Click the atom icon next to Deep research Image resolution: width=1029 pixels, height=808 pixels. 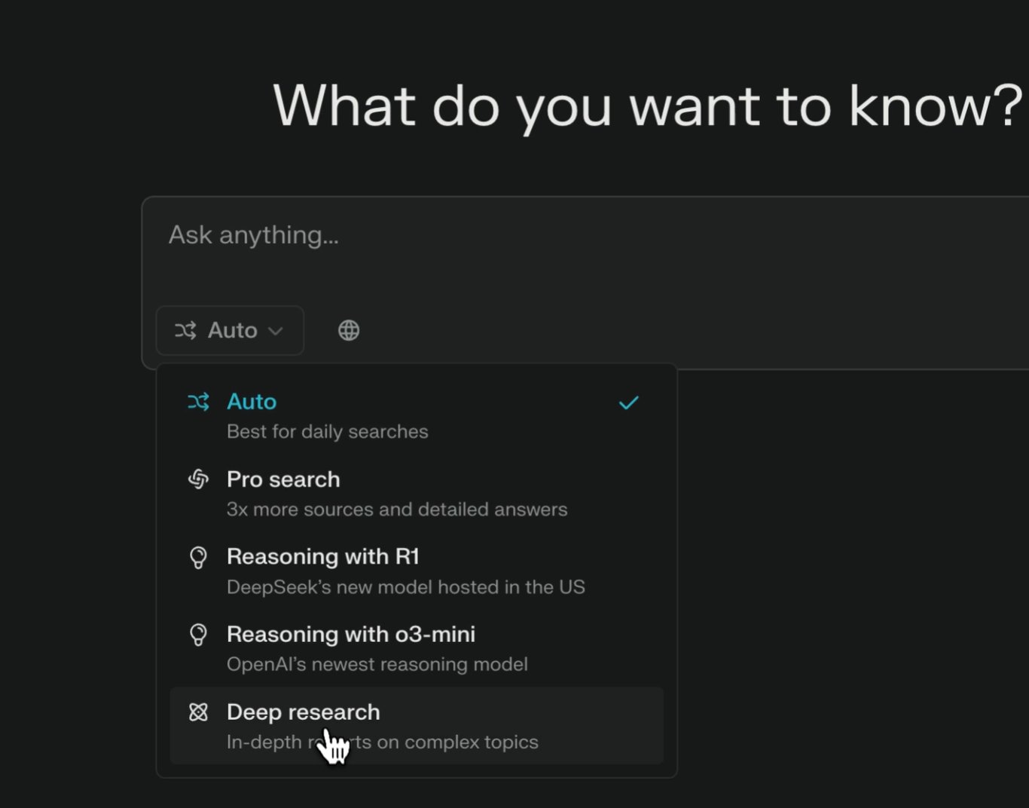point(199,712)
